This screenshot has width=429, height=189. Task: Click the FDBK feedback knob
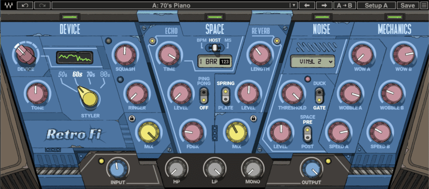coord(193,132)
